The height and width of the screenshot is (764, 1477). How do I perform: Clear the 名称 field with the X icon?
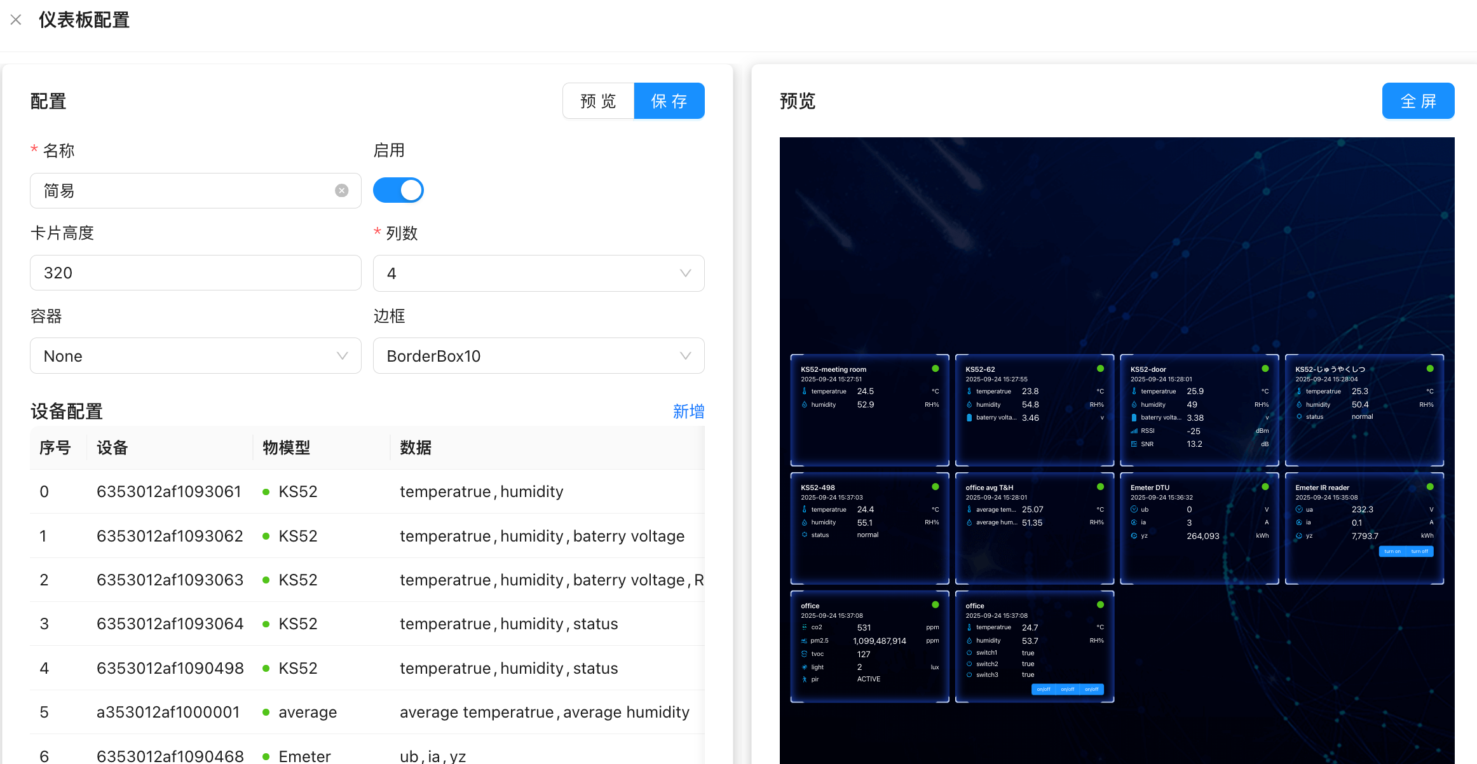pyautogui.click(x=341, y=191)
